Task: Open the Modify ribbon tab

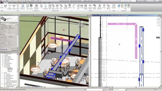Action: click(x=49, y=3)
